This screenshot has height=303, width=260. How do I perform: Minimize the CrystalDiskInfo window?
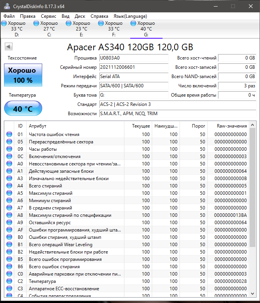click(x=216, y=6)
